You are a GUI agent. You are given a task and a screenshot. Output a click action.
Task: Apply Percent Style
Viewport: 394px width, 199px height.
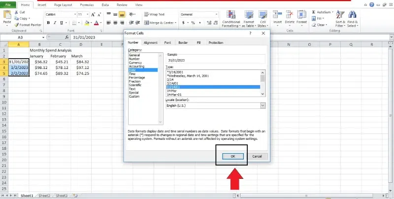193,23
